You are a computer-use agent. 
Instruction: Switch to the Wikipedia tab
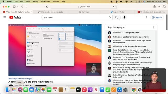[x=50, y=12]
